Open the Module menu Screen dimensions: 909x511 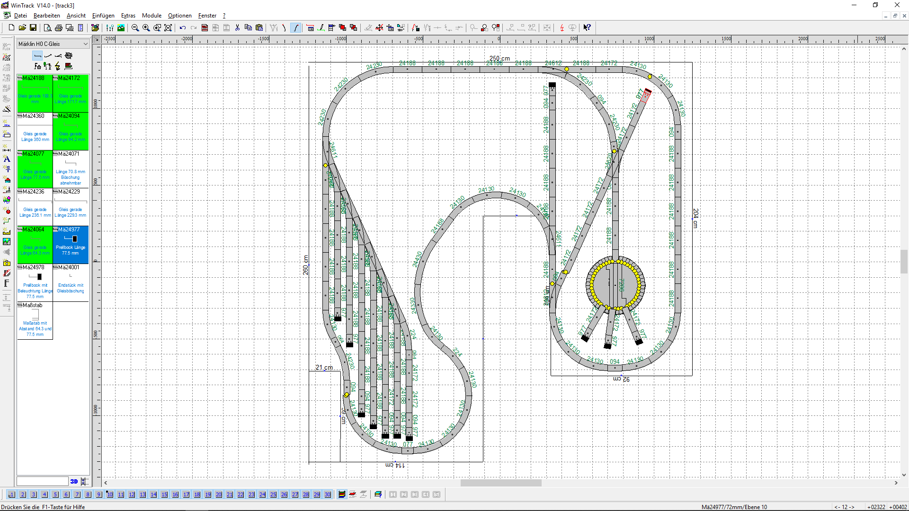click(151, 16)
